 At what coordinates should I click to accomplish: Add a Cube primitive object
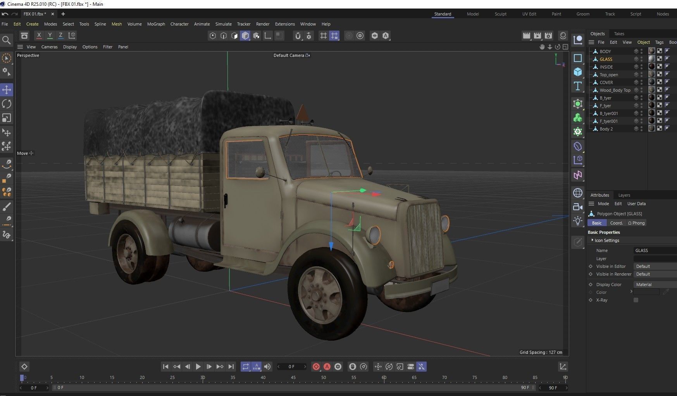tap(578, 72)
